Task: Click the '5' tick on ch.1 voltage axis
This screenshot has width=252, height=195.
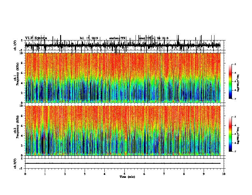Action: (x=22, y=40)
